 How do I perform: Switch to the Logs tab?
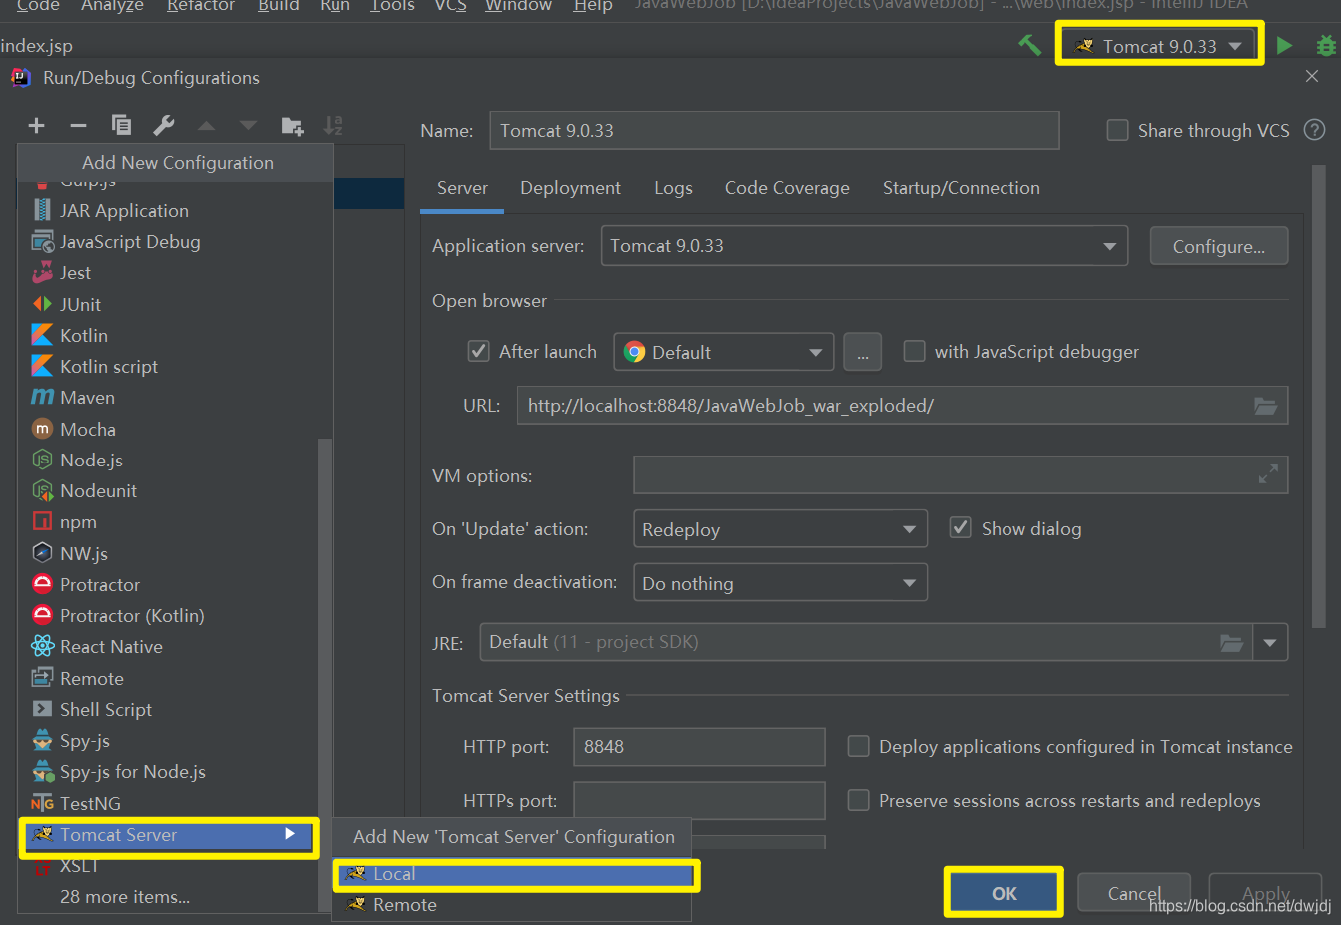coord(673,188)
